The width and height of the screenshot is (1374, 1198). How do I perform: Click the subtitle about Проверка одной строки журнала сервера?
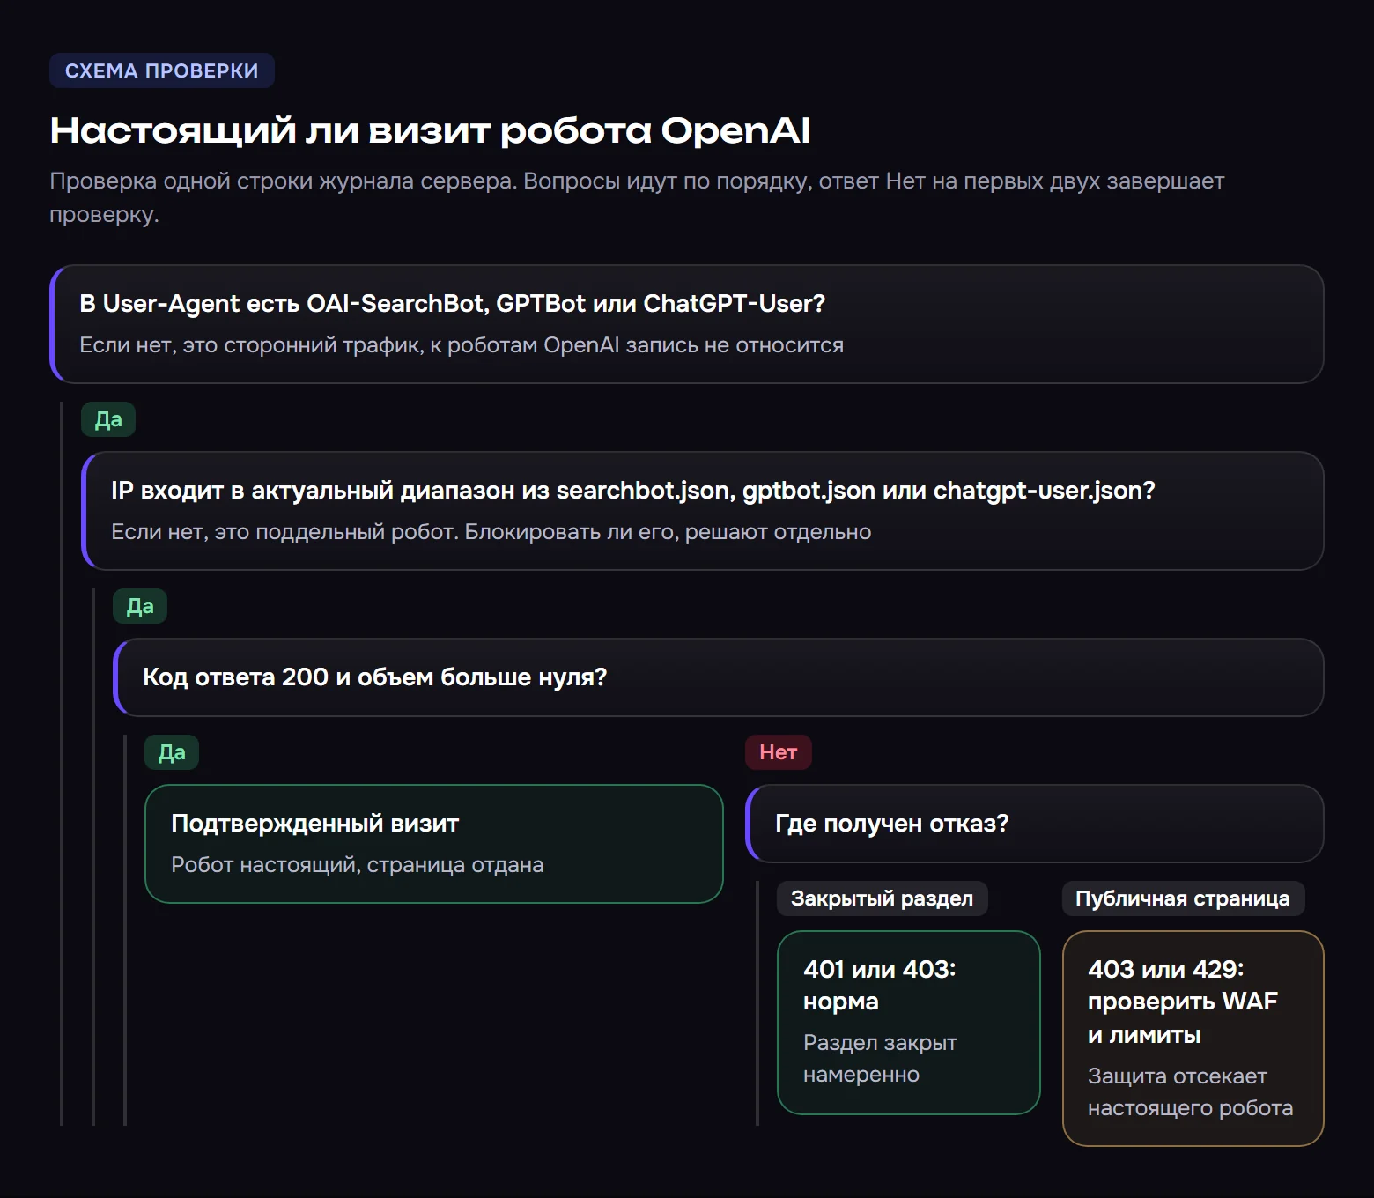637,197
